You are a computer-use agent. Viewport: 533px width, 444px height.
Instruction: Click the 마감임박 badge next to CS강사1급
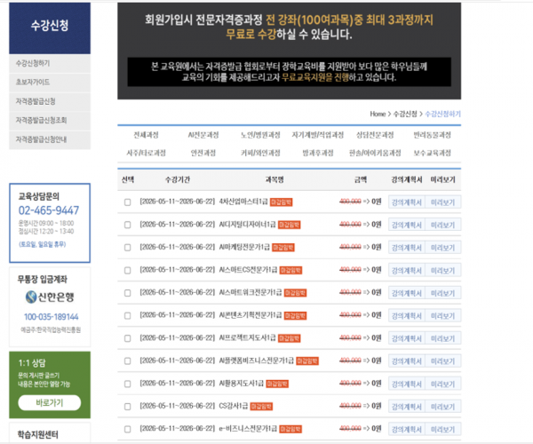pos(261,407)
